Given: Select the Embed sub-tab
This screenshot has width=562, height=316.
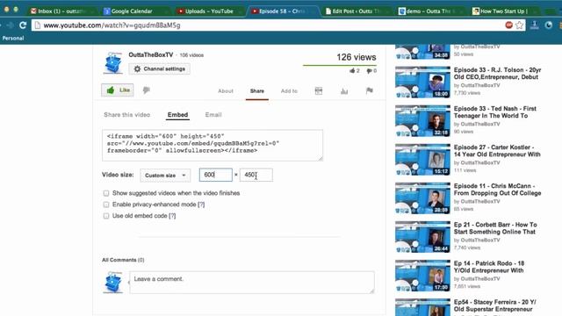Looking at the screenshot, I should pos(177,115).
